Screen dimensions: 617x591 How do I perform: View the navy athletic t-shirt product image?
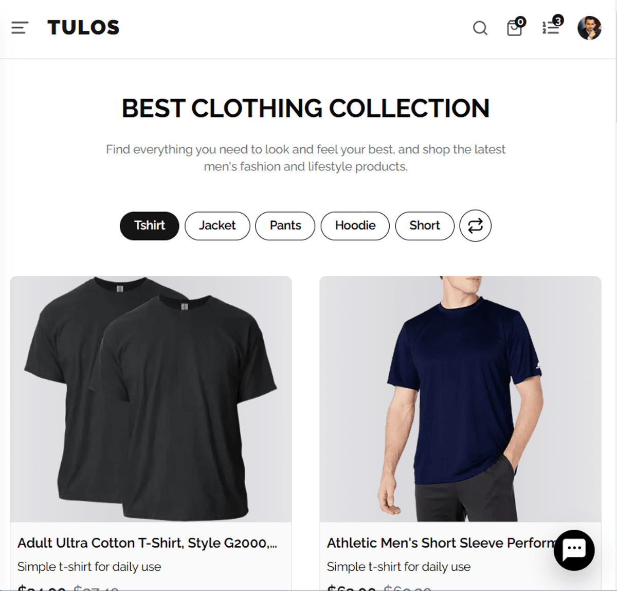point(460,399)
